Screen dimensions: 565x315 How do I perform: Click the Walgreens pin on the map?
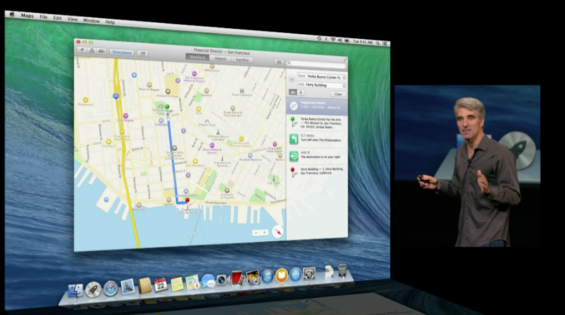tap(86, 100)
